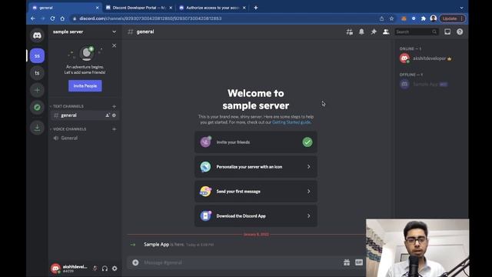Open Discord home direct messages icon

point(37,35)
